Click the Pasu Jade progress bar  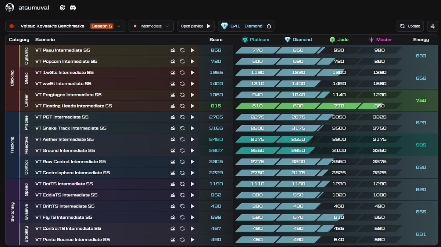pos(339,50)
